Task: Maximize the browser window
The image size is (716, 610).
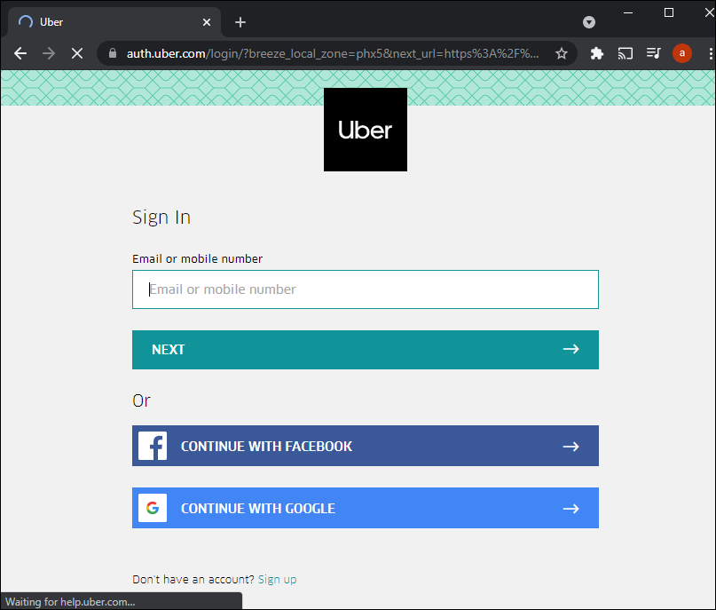Action: click(669, 12)
